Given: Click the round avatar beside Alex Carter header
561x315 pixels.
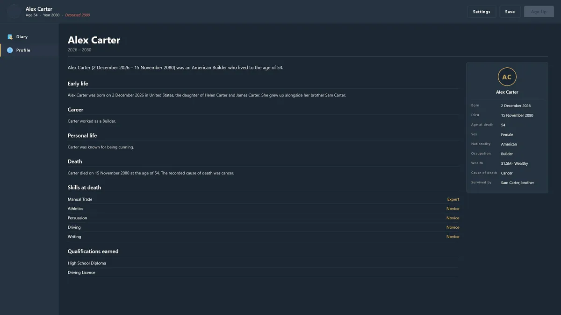Looking at the screenshot, I should click(x=14, y=12).
